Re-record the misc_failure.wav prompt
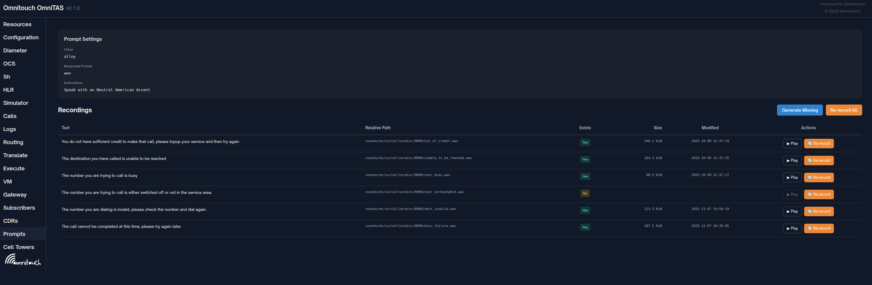 click(x=818, y=228)
